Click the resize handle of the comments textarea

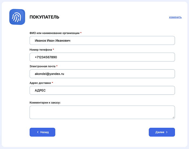coord(173,117)
